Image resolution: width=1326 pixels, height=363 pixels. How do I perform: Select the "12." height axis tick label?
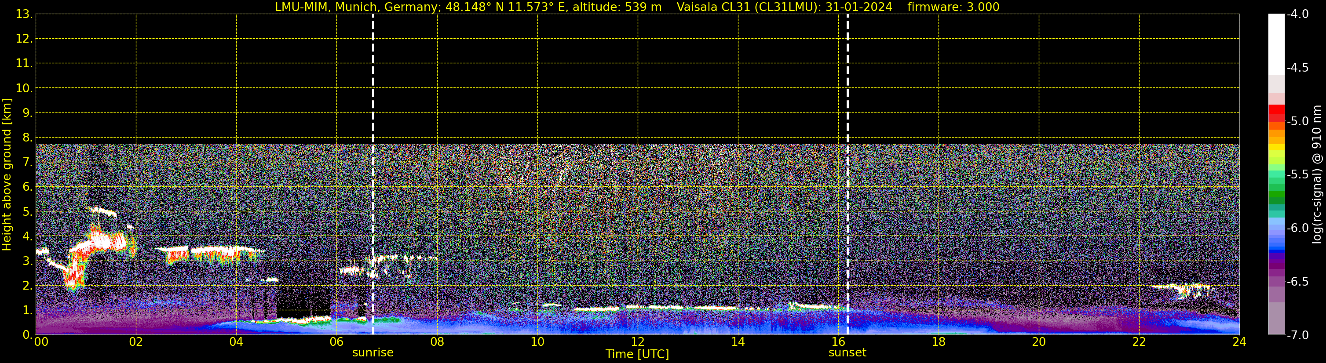[x=24, y=39]
